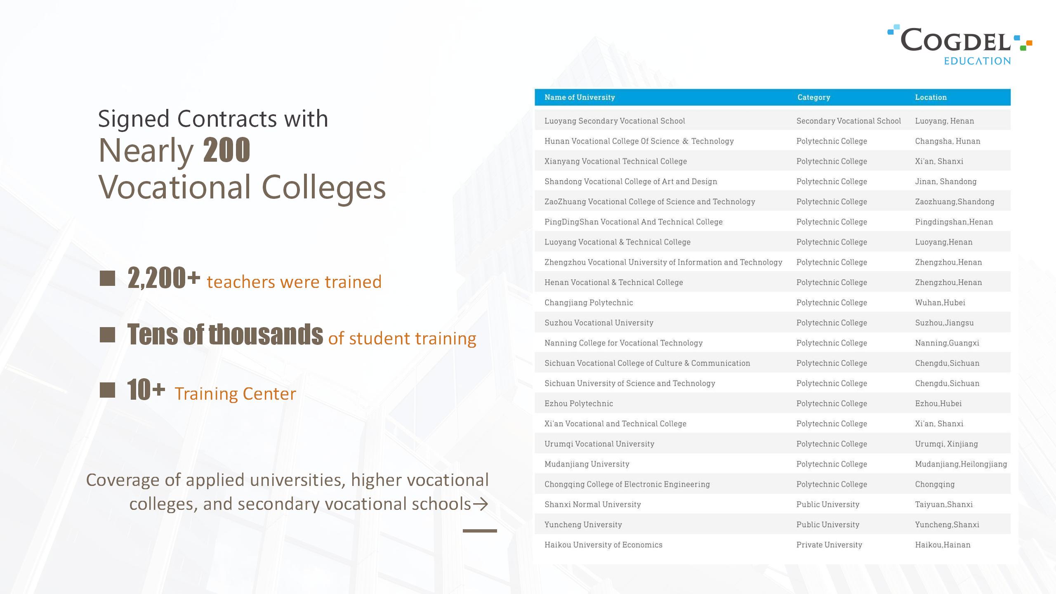
Task: Click the 'Training Center' orange text
Action: [235, 394]
